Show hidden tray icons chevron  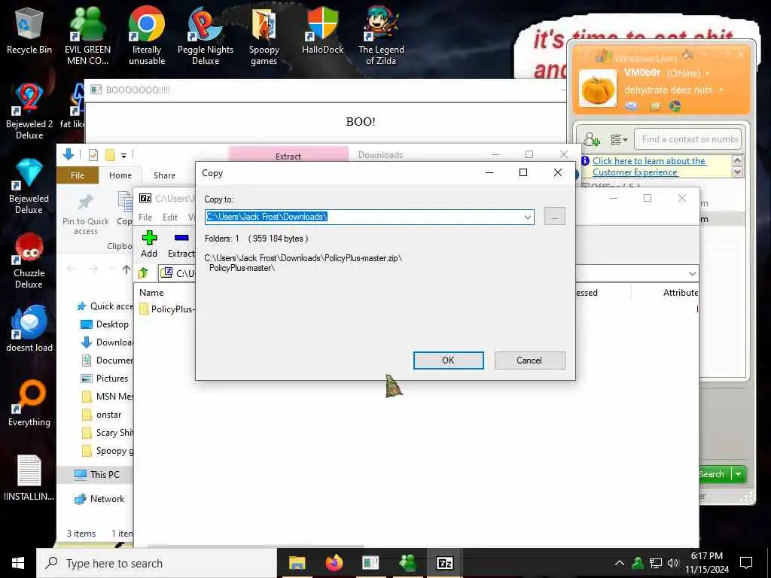click(620, 563)
